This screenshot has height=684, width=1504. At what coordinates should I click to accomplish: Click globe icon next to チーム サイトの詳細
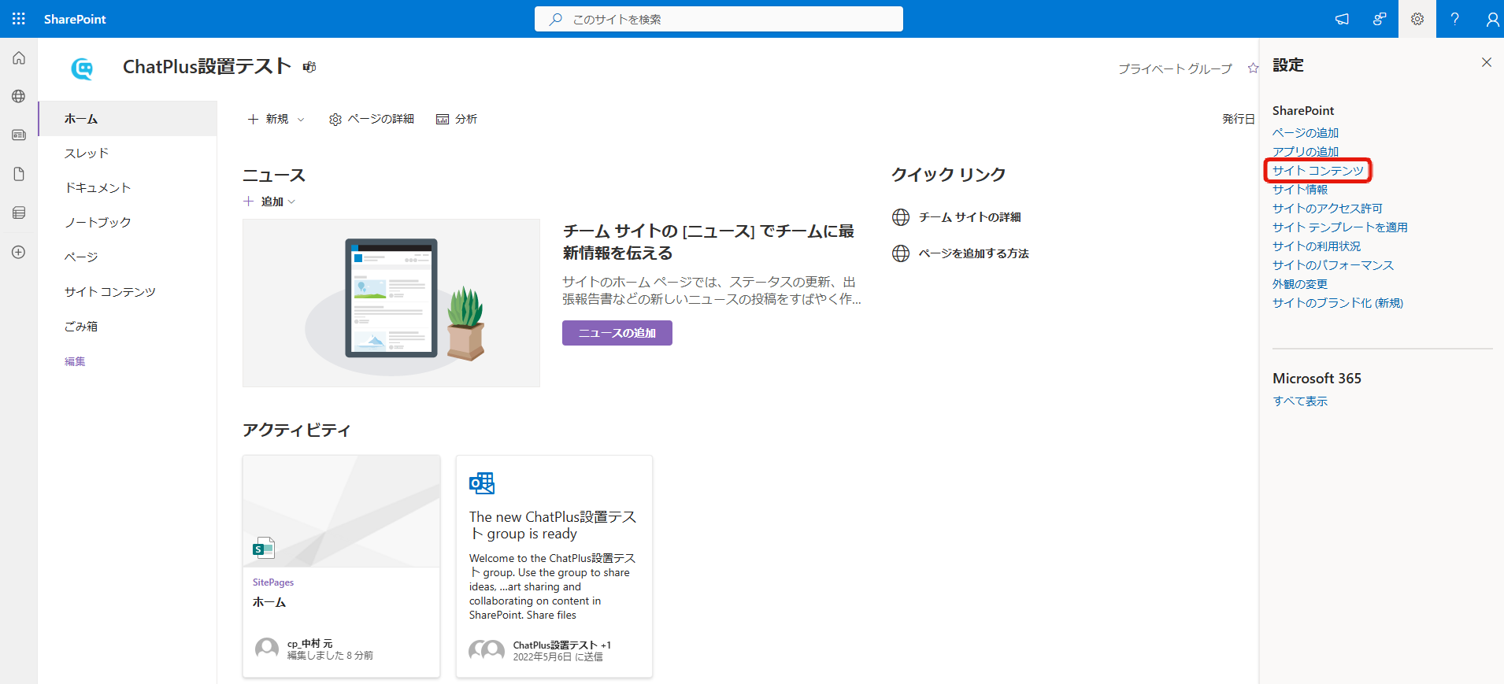(x=901, y=217)
